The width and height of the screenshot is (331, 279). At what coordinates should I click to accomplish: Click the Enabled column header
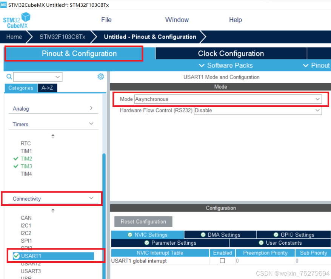pyautogui.click(x=223, y=253)
